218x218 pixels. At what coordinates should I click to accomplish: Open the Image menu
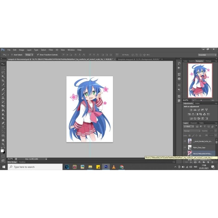21,50
